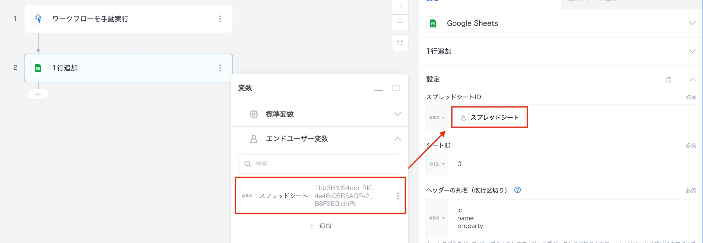
Task: Click the plus button below step 2
Action: pyautogui.click(x=38, y=94)
